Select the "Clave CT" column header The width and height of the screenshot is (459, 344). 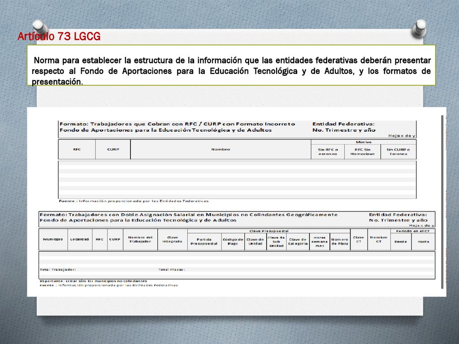359,239
